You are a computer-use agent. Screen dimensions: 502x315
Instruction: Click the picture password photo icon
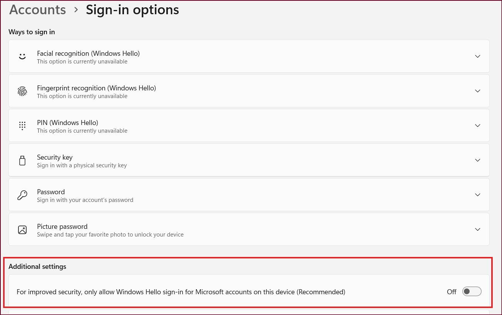click(x=22, y=229)
